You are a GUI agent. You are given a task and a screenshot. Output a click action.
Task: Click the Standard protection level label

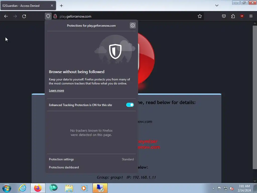[x=128, y=159]
